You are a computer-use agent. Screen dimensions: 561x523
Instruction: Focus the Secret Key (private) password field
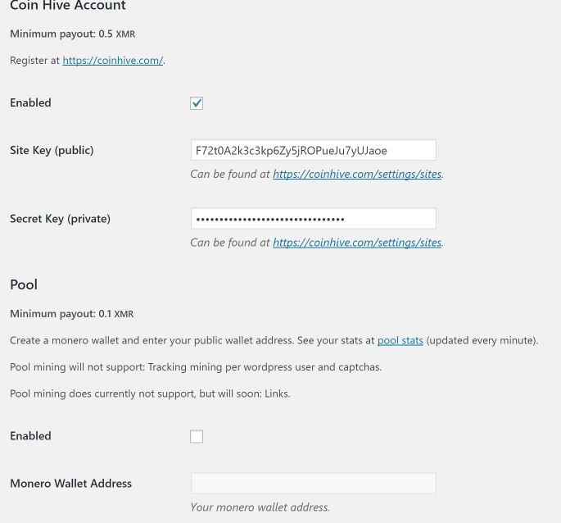coord(314,219)
